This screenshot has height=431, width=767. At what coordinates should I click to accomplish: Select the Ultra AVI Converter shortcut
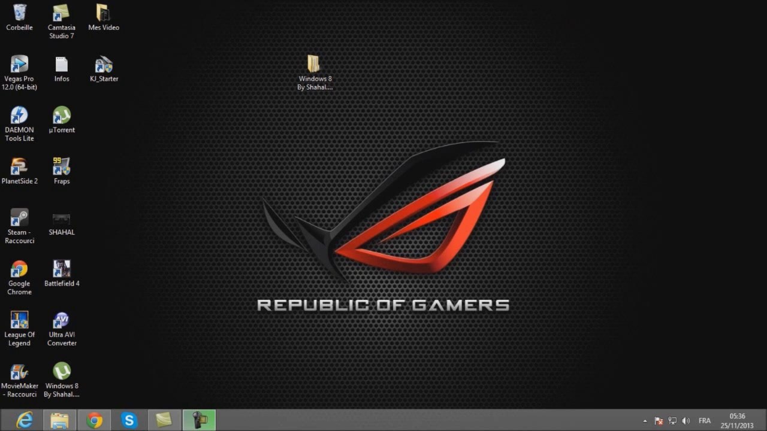point(62,329)
